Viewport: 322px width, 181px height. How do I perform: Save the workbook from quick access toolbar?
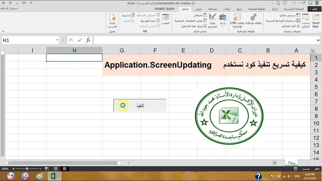click(310, 3)
